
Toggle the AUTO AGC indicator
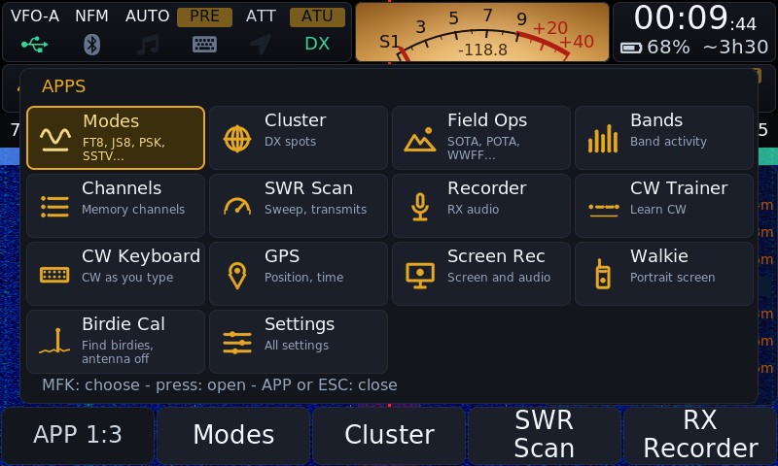(x=148, y=17)
